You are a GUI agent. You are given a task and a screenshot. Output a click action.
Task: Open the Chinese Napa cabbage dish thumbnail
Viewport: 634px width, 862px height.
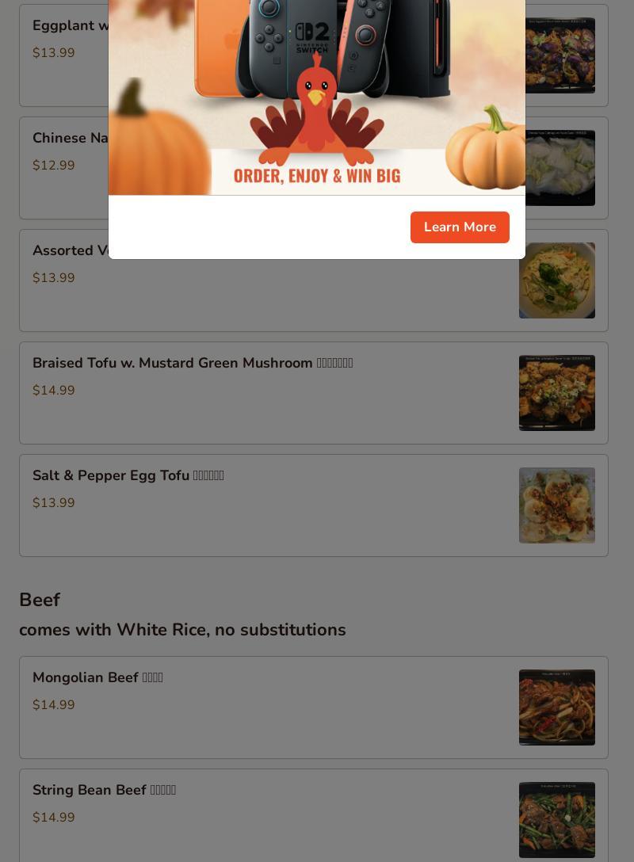560,168
